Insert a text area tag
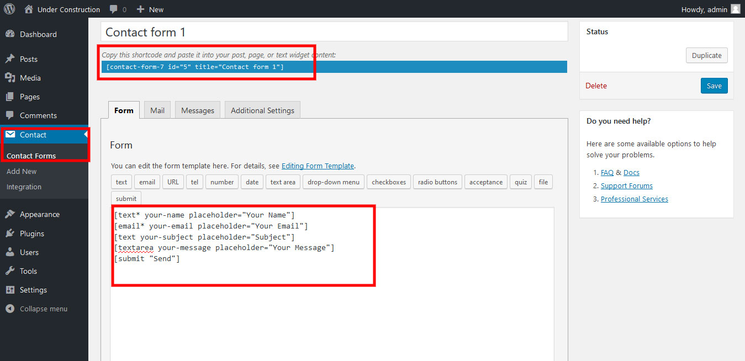 point(283,182)
